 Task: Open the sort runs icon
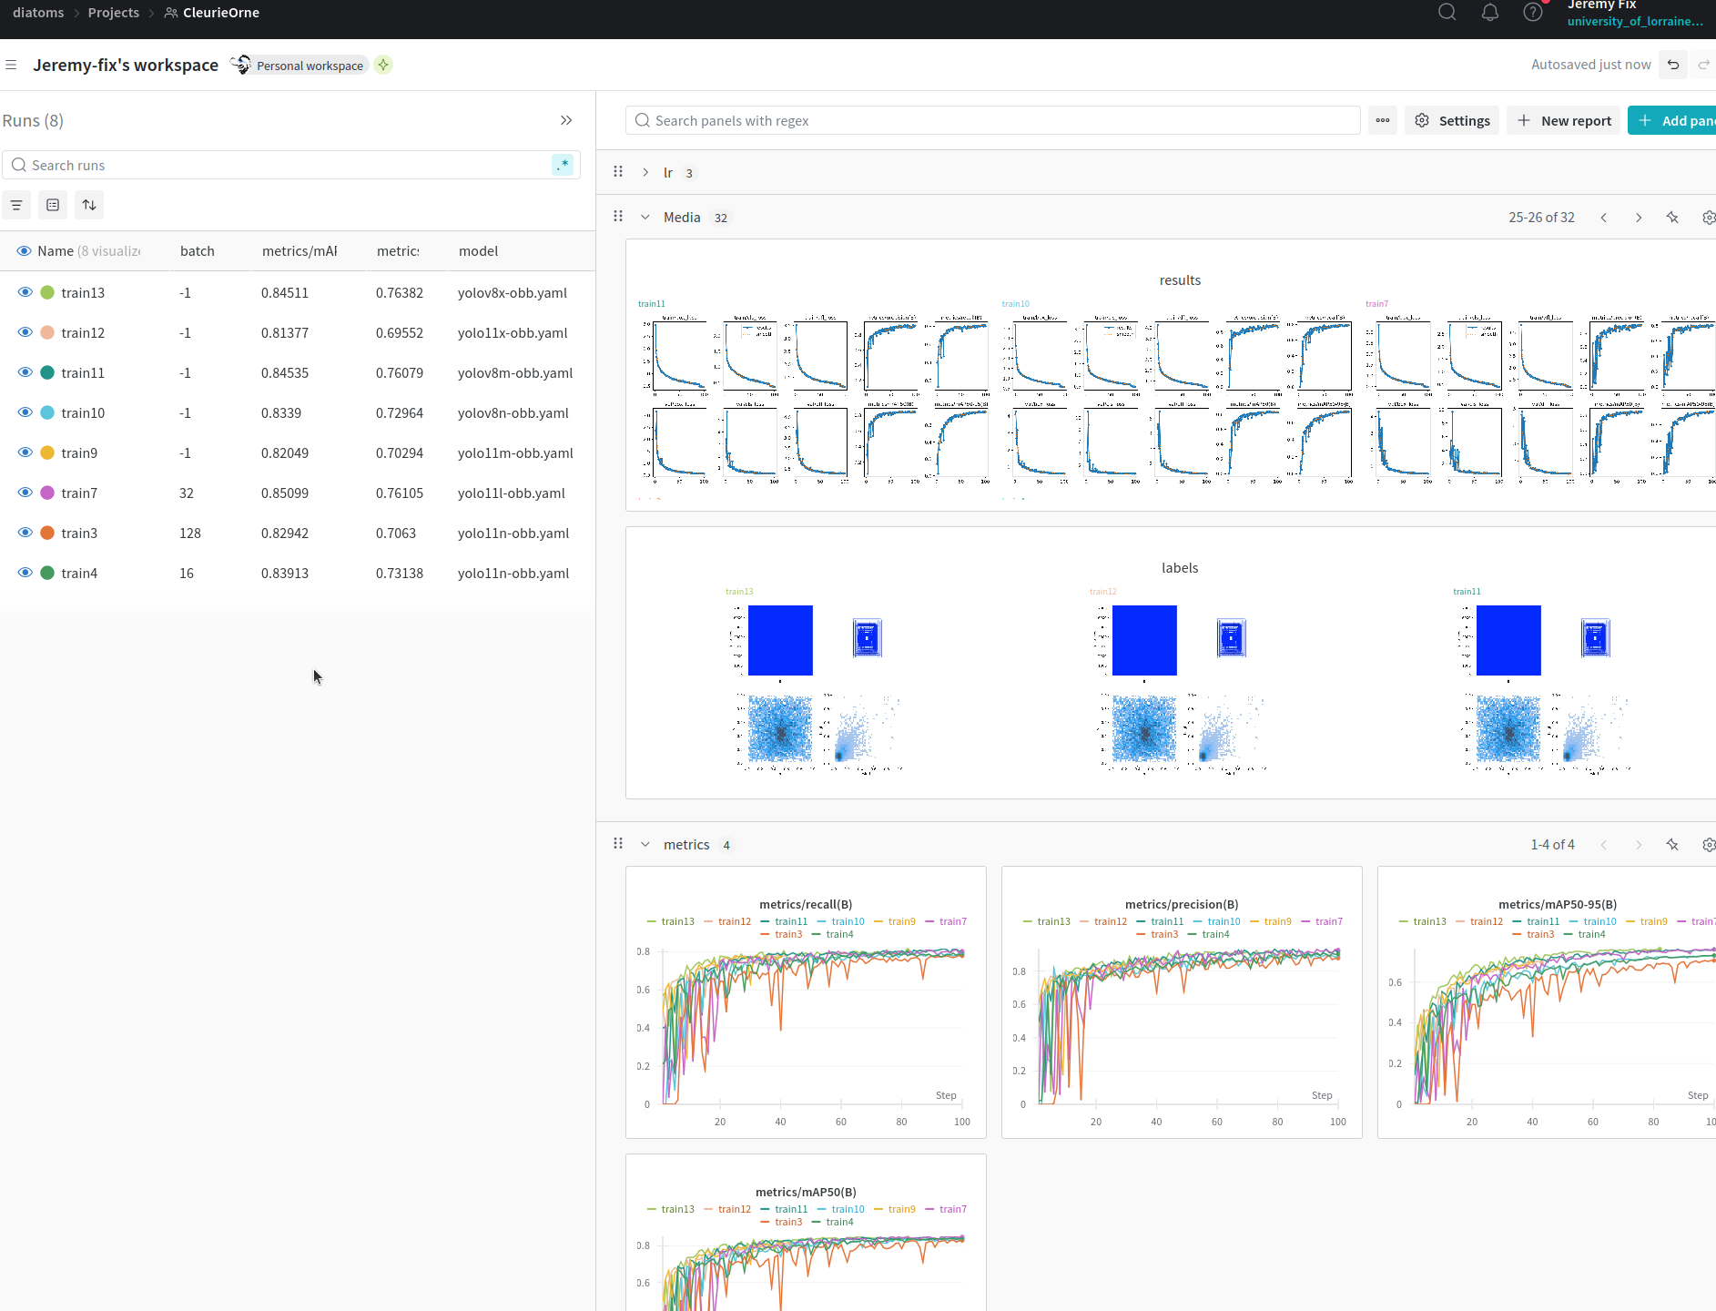(x=89, y=205)
